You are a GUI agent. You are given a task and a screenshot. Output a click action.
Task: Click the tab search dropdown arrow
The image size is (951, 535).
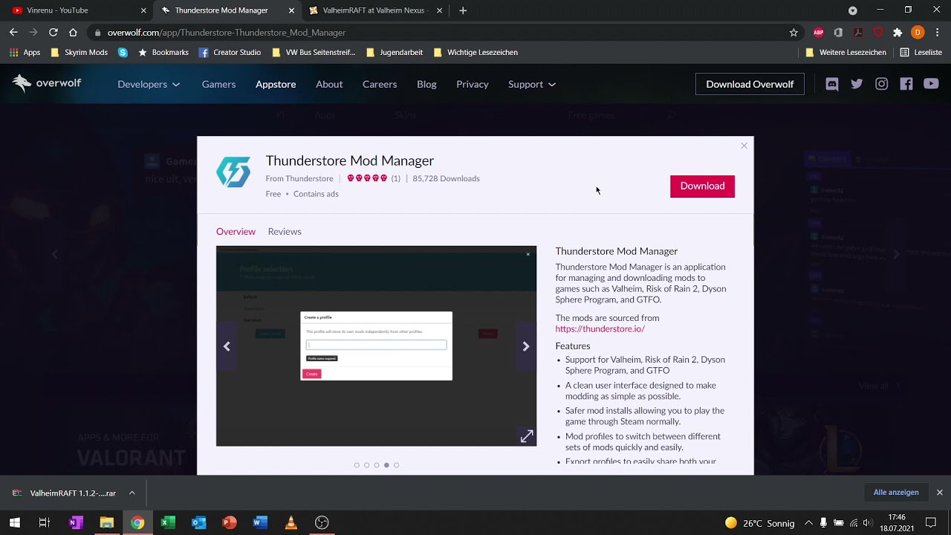pyautogui.click(x=852, y=10)
